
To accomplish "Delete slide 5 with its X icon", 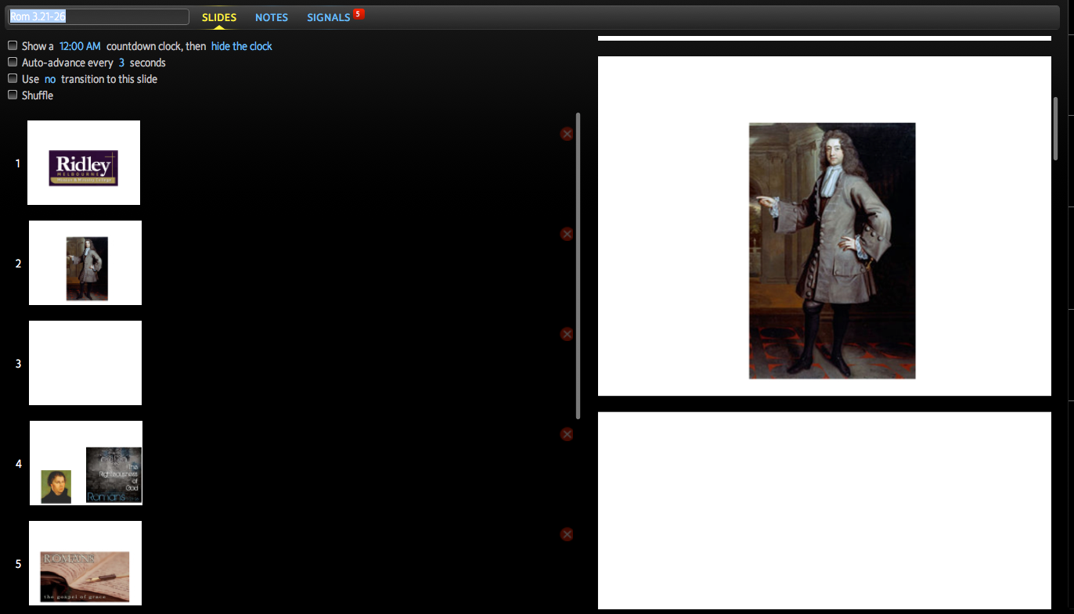I will pyautogui.click(x=567, y=534).
